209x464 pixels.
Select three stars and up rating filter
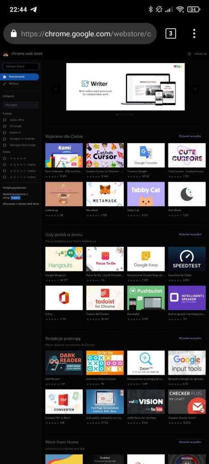pyautogui.click(x=5, y=171)
